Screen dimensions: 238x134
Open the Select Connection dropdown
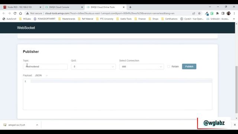tap(141, 67)
